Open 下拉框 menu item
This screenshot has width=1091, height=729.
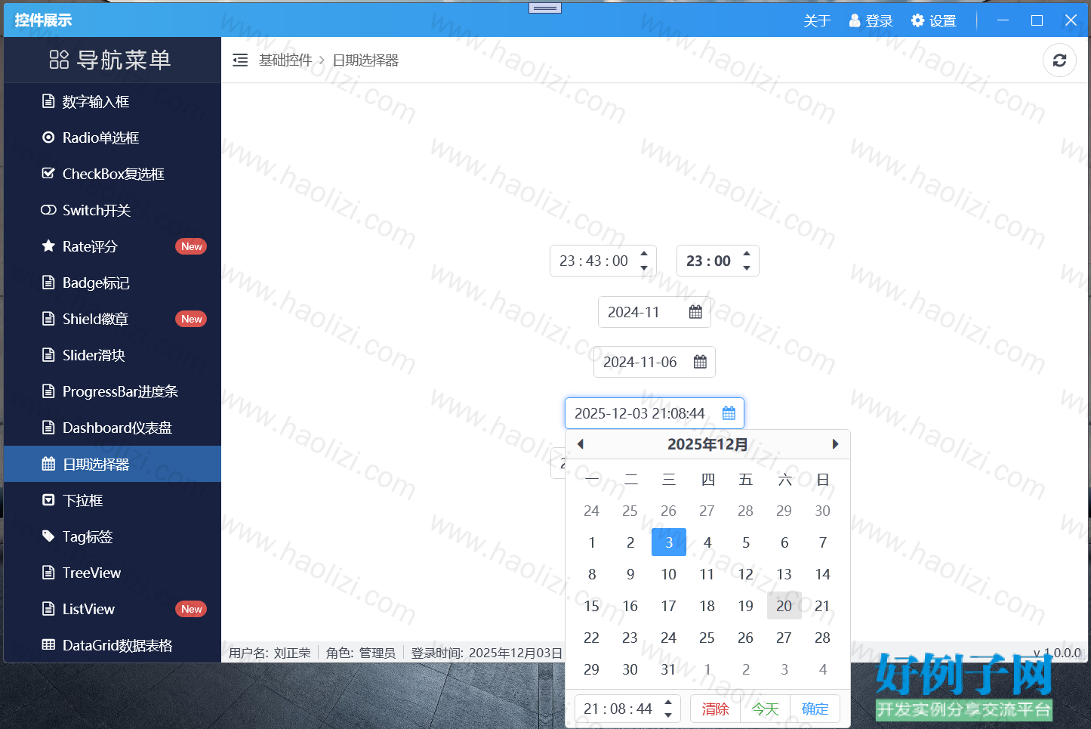point(112,500)
